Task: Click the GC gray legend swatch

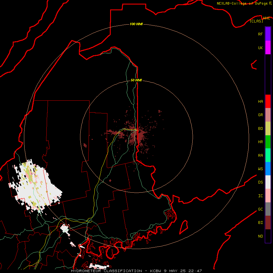Action: (268, 209)
